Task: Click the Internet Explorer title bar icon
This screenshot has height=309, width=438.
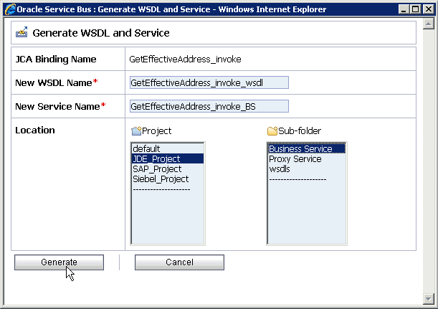Action: [x=10, y=9]
